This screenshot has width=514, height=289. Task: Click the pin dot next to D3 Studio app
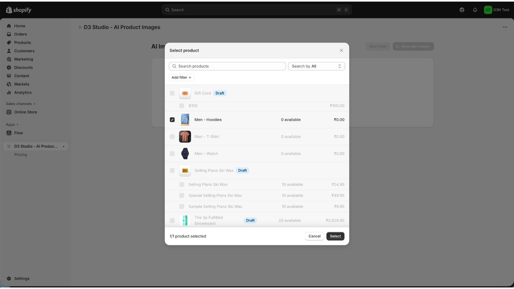click(64, 146)
